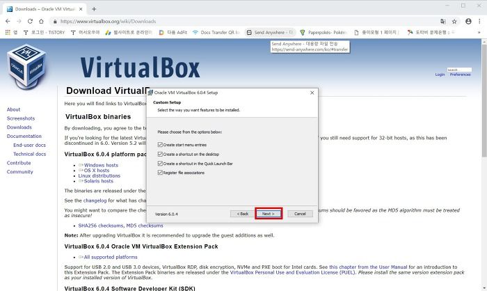487x291 pixels.
Task: Bookmark page with the star icon
Action: coord(454,21)
